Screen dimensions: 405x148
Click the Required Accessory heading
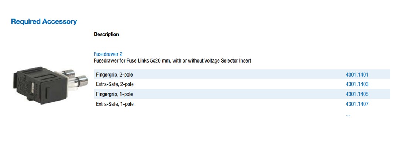(44, 21)
